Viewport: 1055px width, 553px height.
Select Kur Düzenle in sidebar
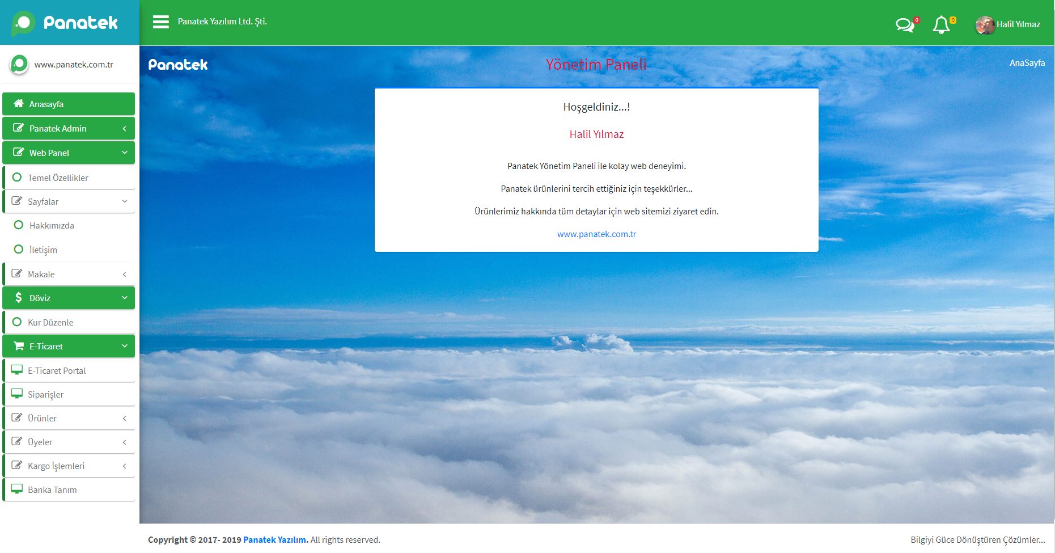point(69,322)
